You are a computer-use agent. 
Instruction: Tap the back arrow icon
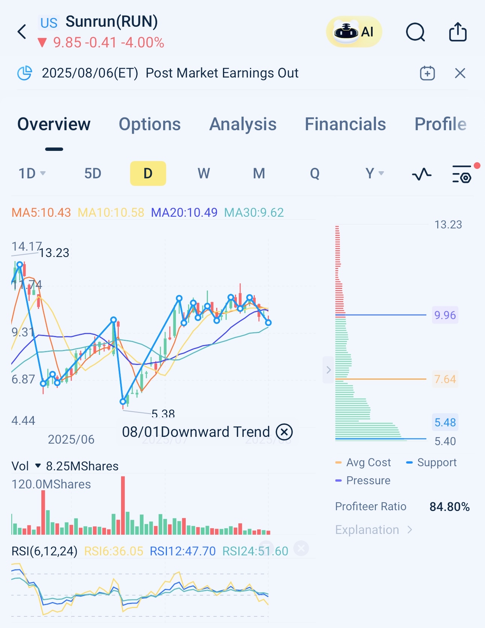point(22,32)
